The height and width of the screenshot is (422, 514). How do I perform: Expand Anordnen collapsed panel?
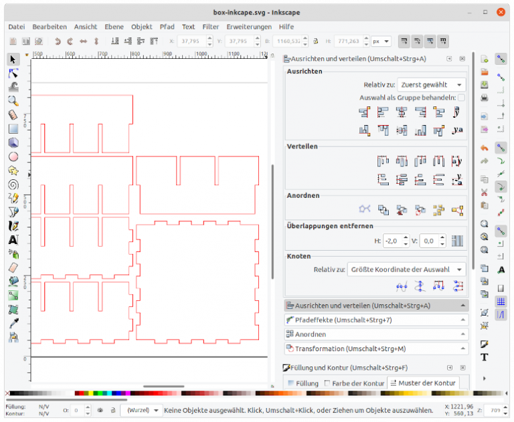coord(376,334)
